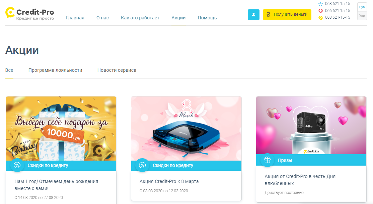Switch language to Рус
373x204 pixels.
coord(362,7)
